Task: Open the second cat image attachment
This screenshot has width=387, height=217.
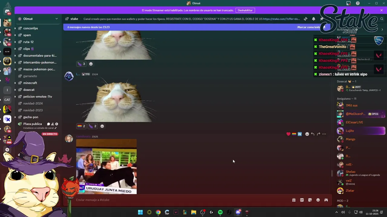Action: pyautogui.click(x=116, y=99)
